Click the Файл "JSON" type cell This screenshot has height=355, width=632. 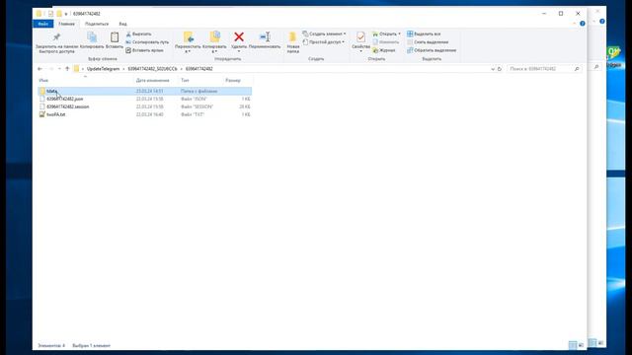(x=194, y=99)
